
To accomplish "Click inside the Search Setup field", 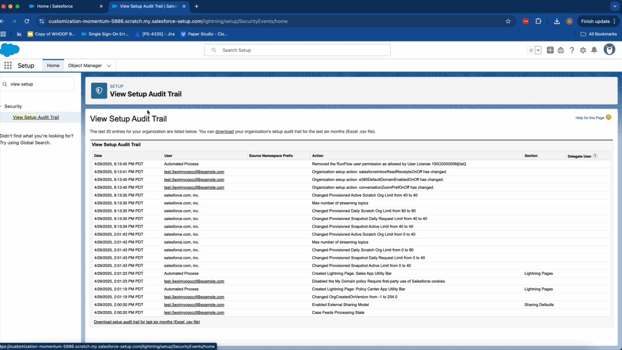I will pyautogui.click(x=297, y=50).
